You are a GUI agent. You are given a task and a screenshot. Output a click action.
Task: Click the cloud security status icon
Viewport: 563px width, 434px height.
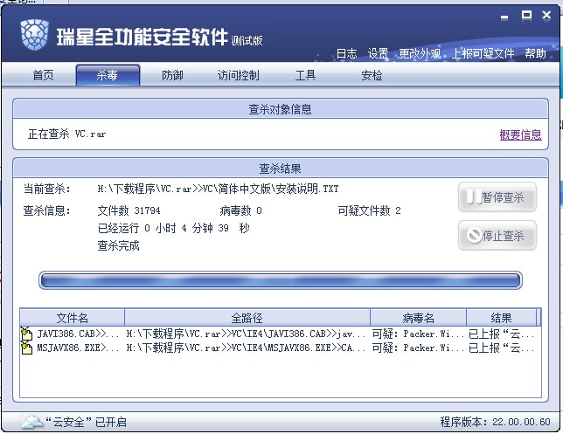pos(32,421)
